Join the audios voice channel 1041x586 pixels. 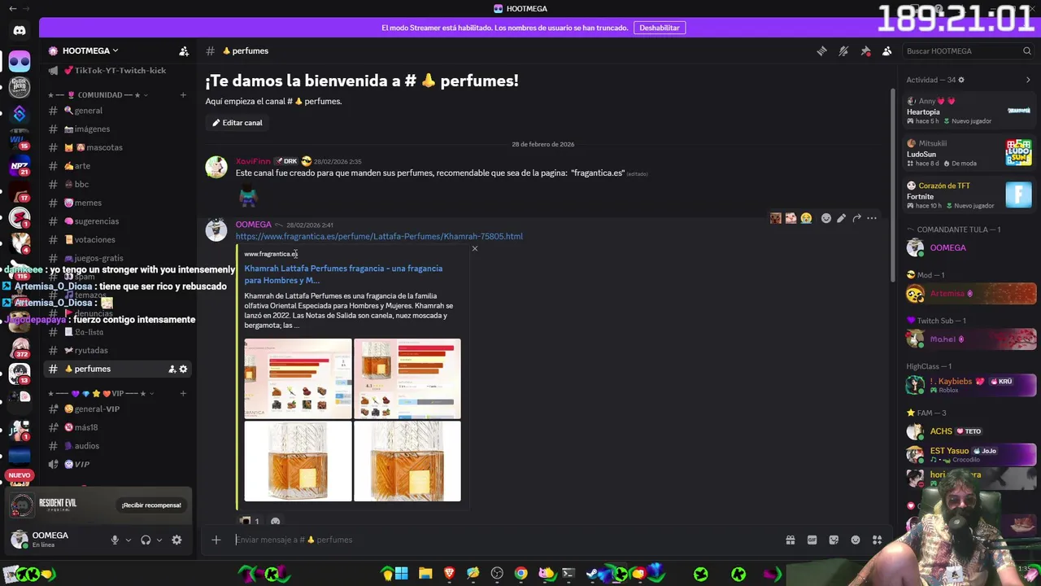coord(119,446)
